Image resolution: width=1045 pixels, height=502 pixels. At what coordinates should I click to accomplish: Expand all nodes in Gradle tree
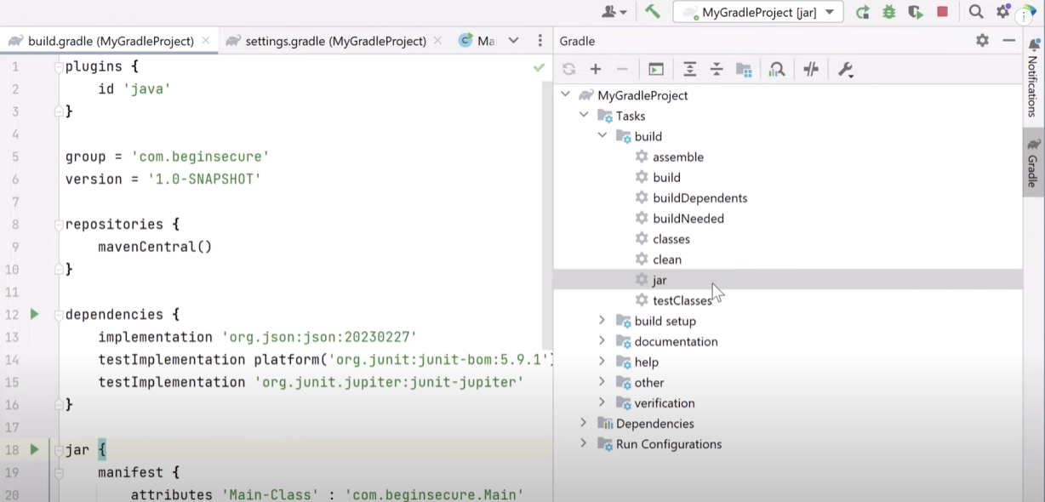[690, 70]
